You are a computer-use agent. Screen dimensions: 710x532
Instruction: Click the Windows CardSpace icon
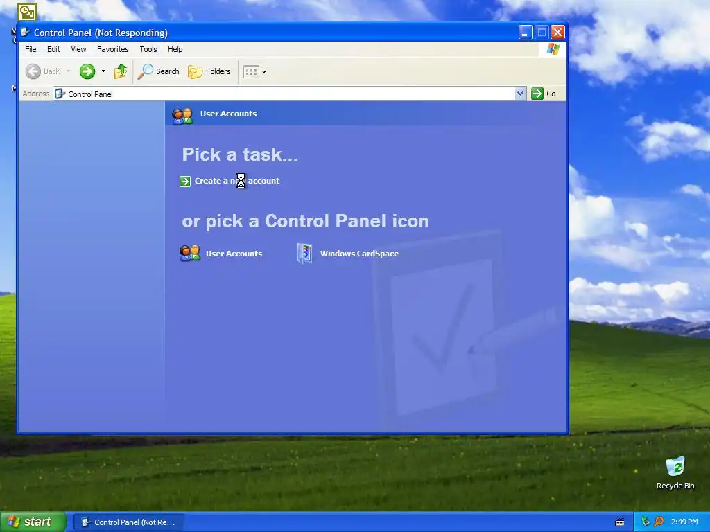(304, 254)
